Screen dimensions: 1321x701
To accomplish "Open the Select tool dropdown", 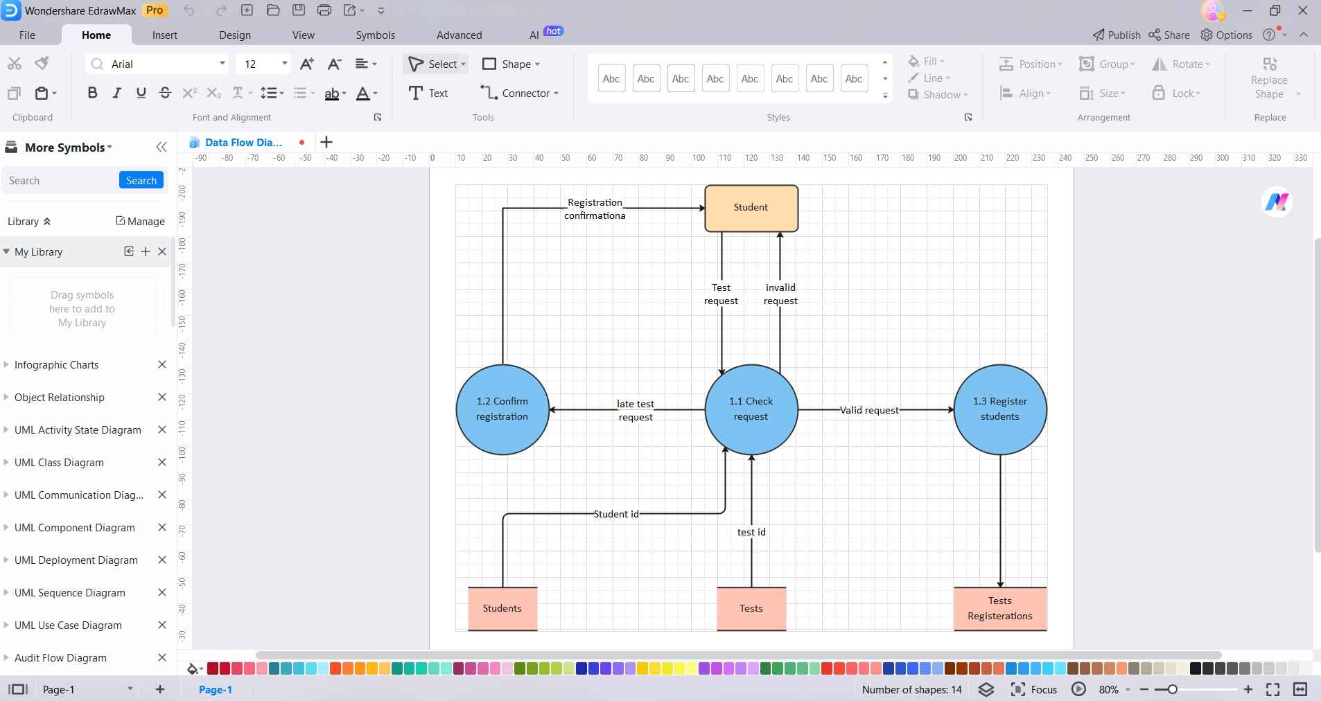I will click(x=463, y=64).
